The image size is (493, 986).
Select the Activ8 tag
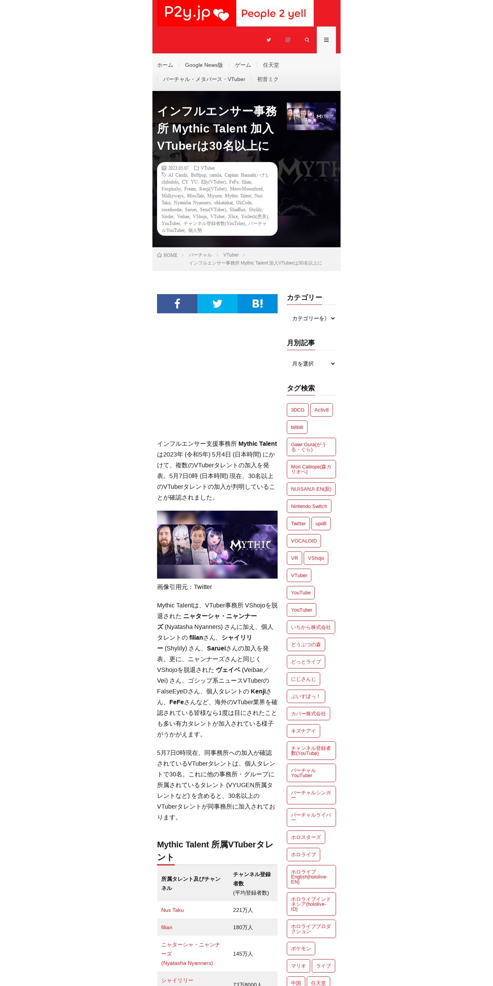[321, 410]
